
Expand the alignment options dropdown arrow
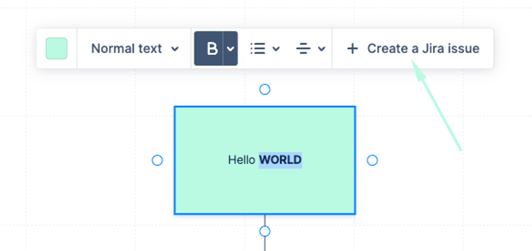coord(322,49)
